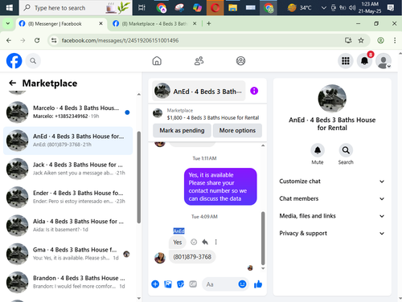Mute the conversation with bell icon
Image resolution: width=402 pixels, height=302 pixels.
point(318,150)
